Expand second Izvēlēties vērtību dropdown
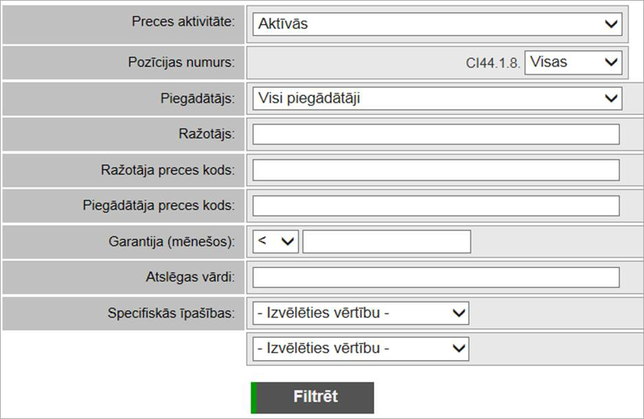 [360, 348]
